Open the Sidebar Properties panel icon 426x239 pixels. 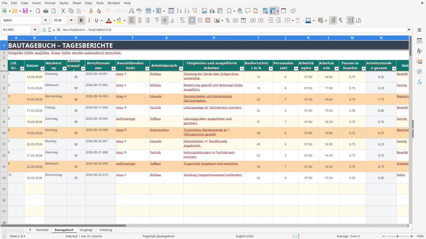419,41
